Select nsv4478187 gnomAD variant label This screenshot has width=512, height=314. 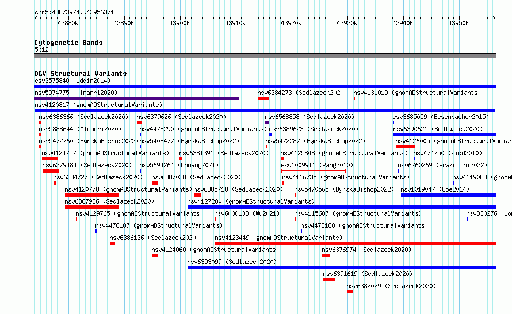click(x=159, y=225)
